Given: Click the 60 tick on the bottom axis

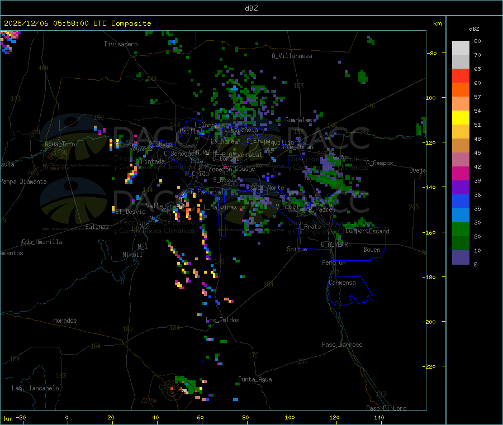Looking at the screenshot, I should pos(200,418).
